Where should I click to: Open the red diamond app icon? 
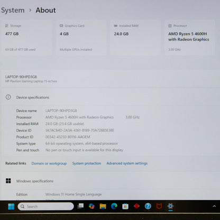(136, 206)
